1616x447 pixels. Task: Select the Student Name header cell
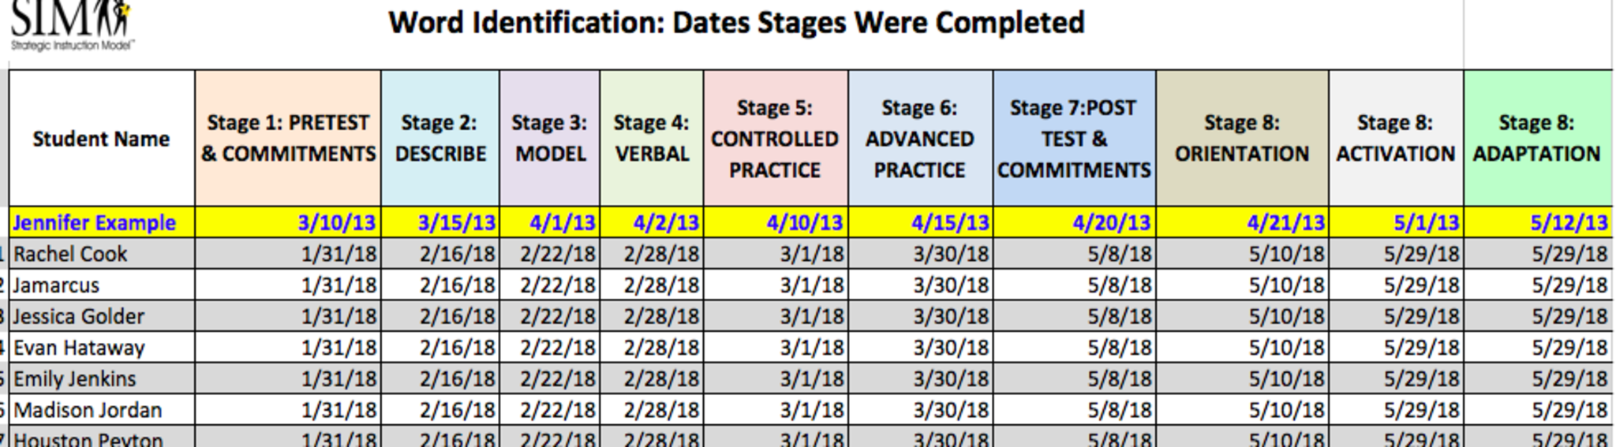tap(101, 139)
